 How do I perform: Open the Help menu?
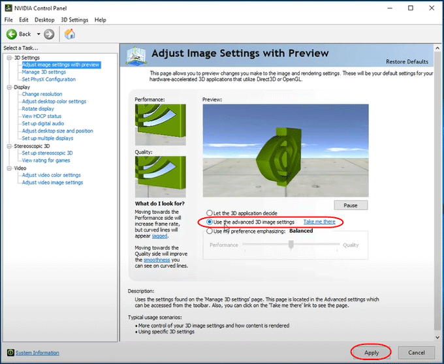pyautogui.click(x=101, y=20)
